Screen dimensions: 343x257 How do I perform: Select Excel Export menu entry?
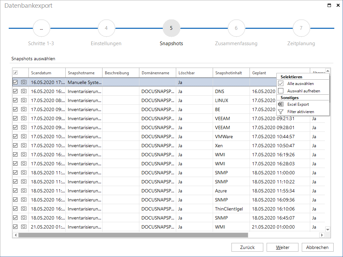pos(303,104)
